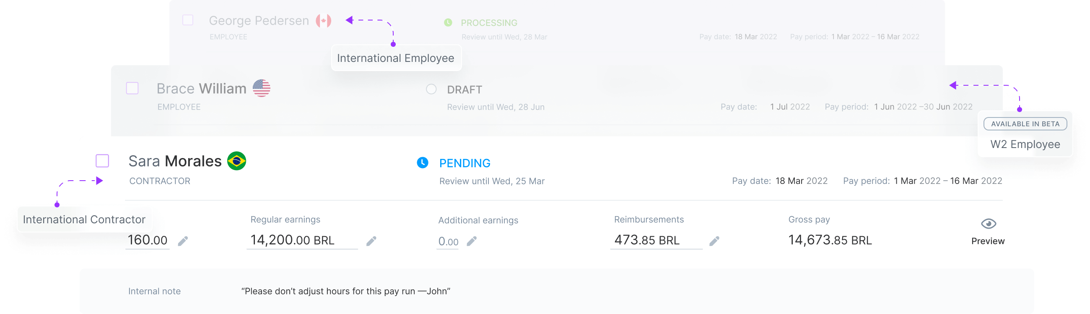Viewport: 1090px width, 314px height.
Task: Click the Canada flag beside George Pedersen
Action: tap(324, 20)
